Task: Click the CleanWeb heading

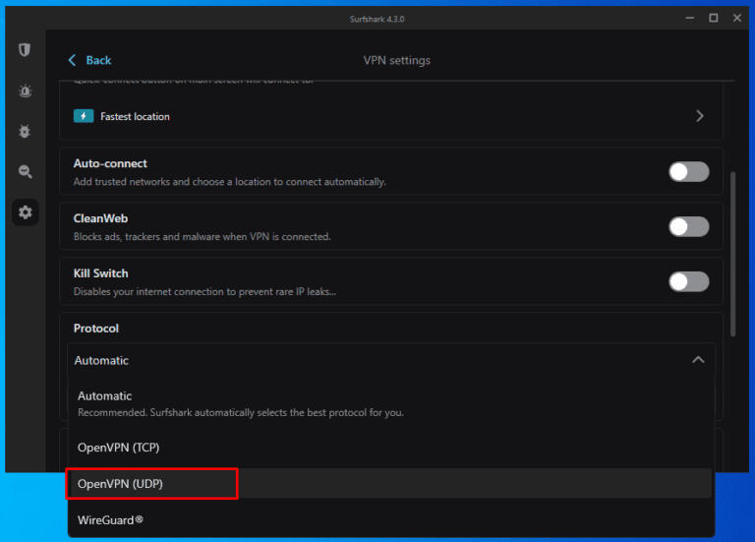Action: (100, 218)
